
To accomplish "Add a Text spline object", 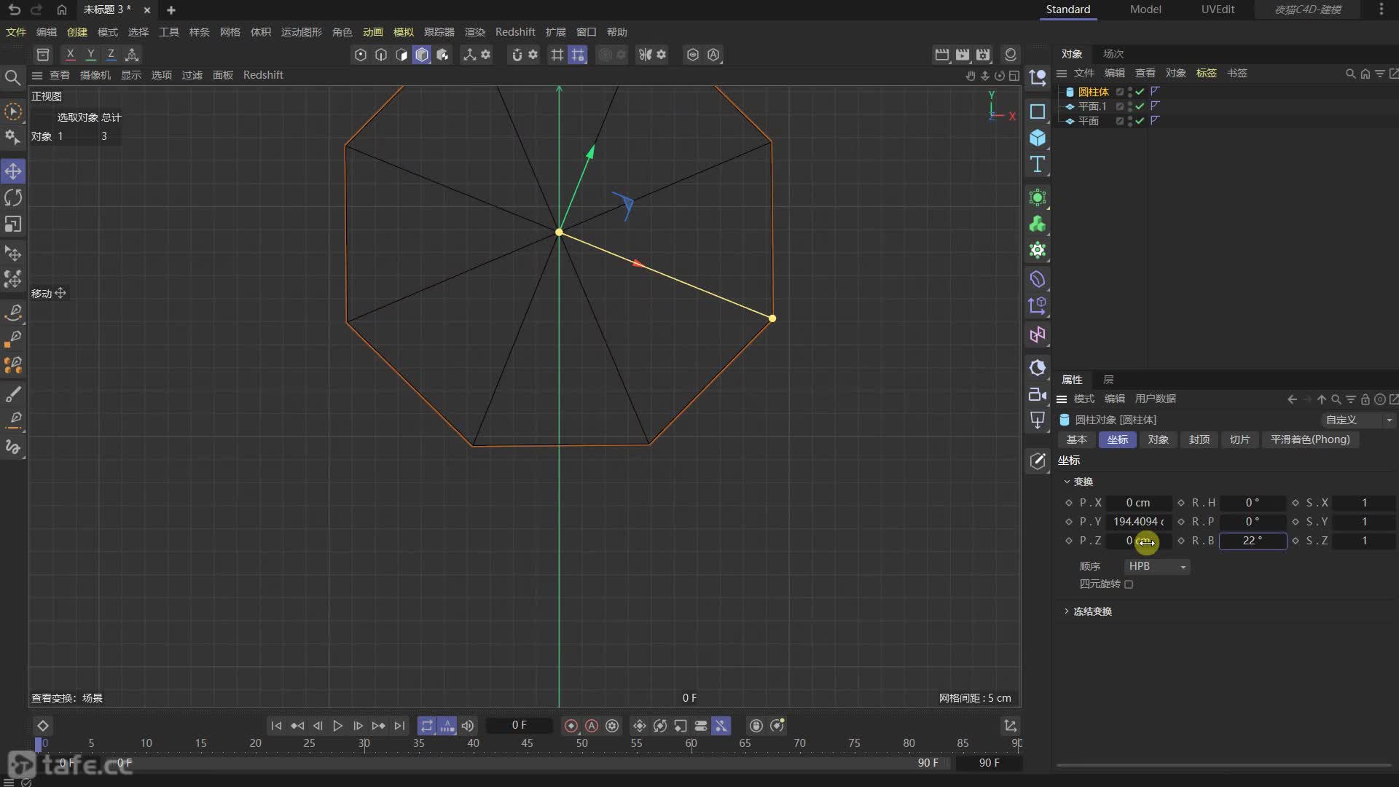I will 1038,164.
